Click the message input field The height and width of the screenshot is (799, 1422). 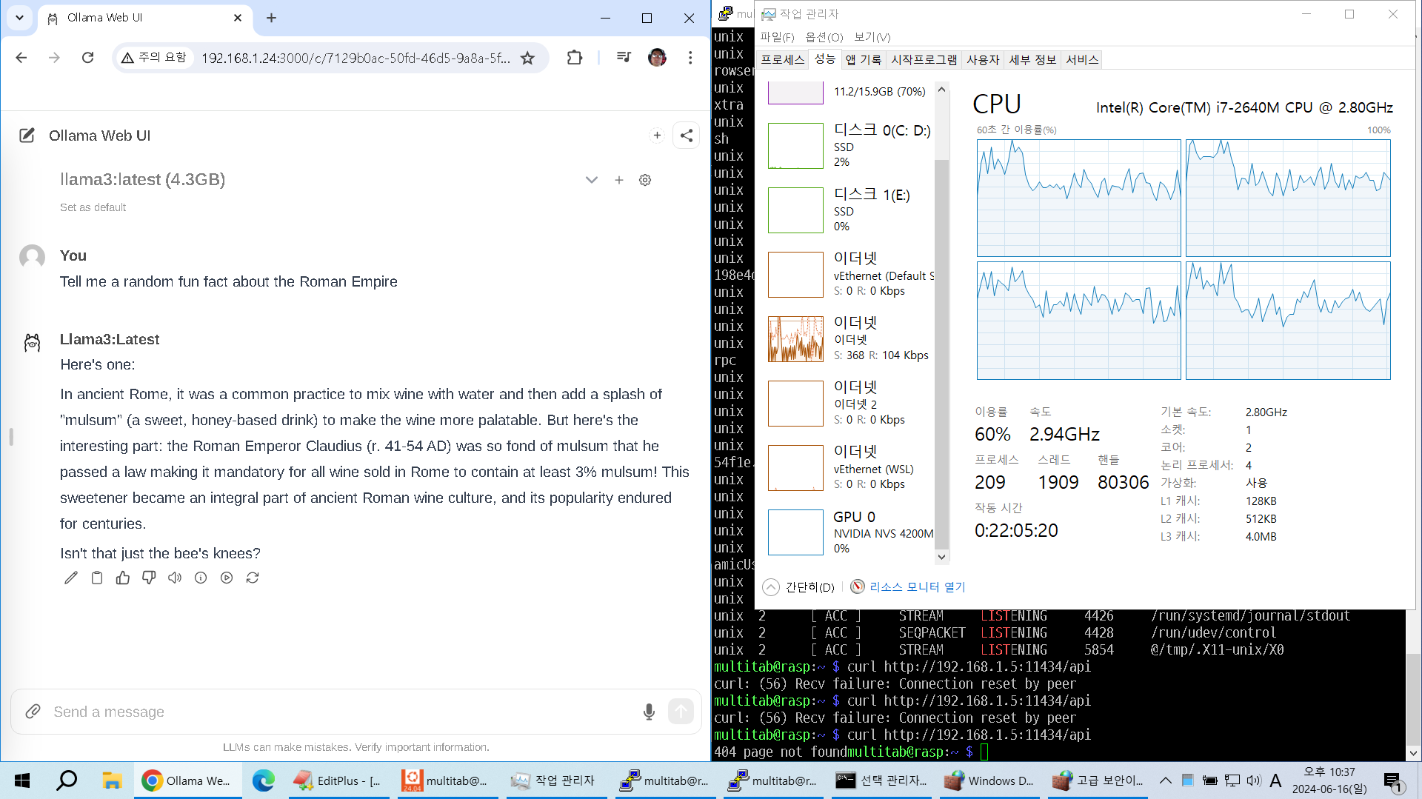(341, 712)
